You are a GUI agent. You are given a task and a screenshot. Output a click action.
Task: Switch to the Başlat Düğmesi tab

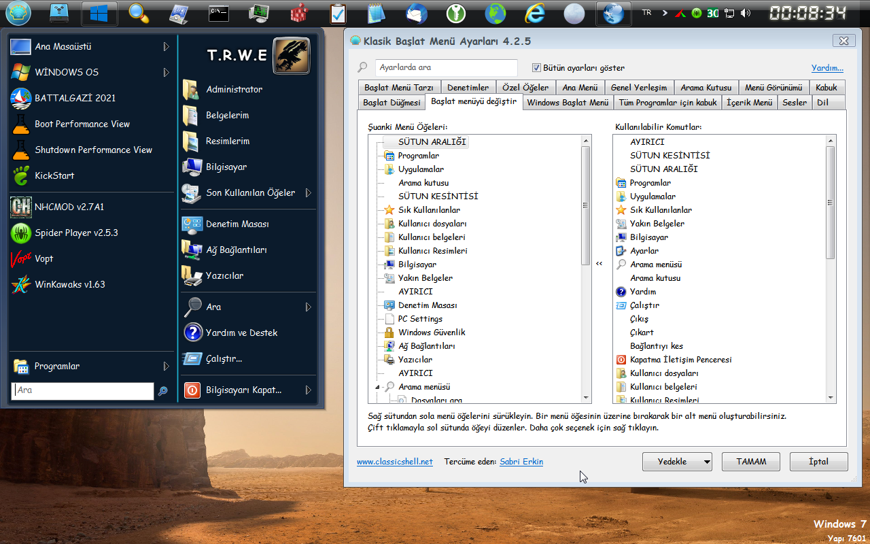point(391,103)
